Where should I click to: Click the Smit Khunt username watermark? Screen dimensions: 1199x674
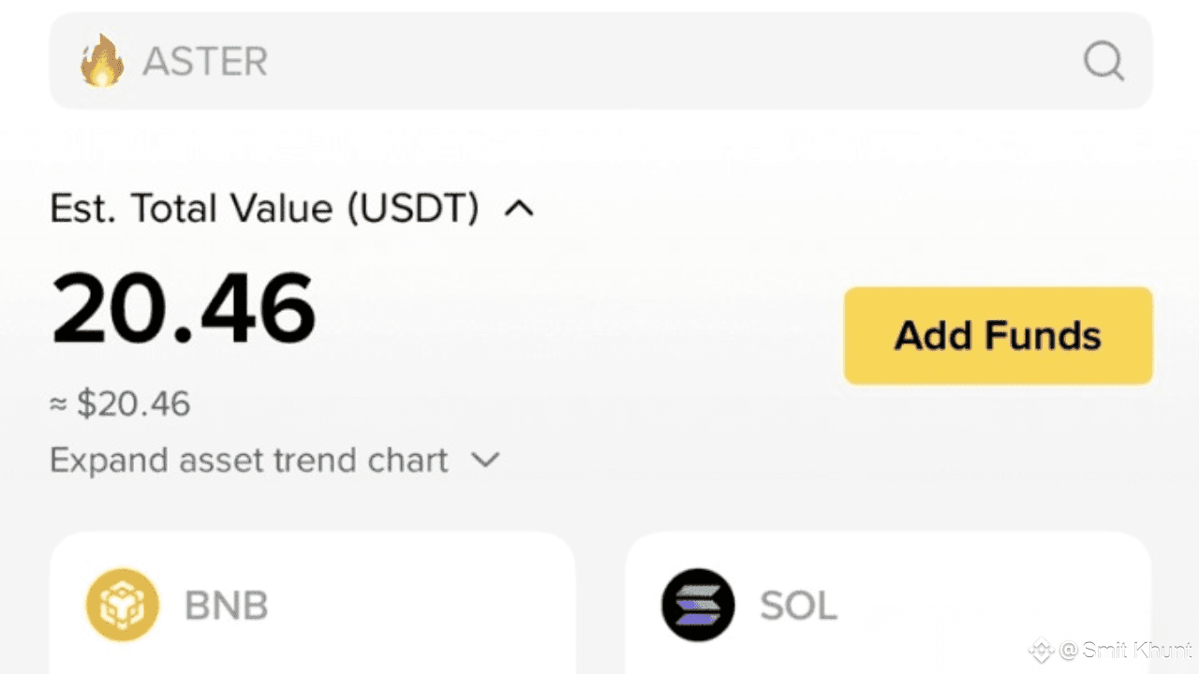[x=1135, y=651]
